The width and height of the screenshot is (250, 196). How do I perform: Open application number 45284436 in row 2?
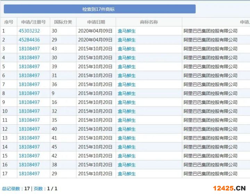click(x=29, y=40)
